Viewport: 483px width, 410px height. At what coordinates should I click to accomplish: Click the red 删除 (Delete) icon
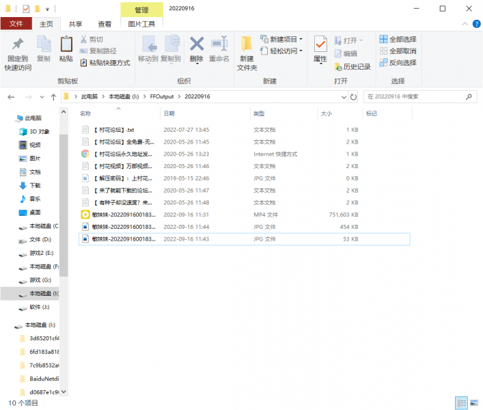coord(196,45)
